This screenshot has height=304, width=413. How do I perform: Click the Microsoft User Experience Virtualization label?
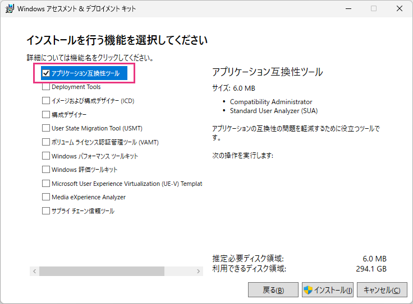coord(127,184)
